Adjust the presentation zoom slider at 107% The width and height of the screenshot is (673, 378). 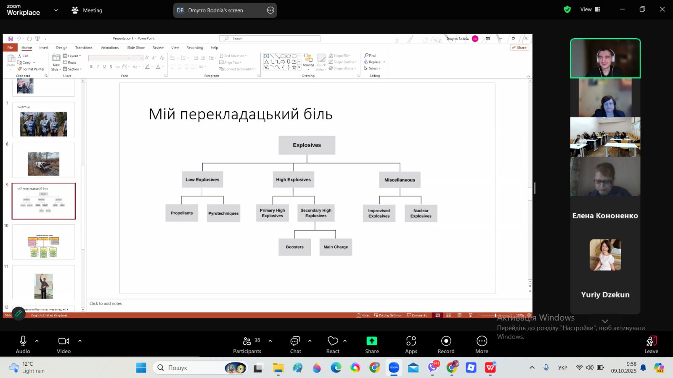point(496,315)
